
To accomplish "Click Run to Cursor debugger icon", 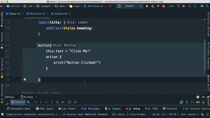I will coord(63,102).
